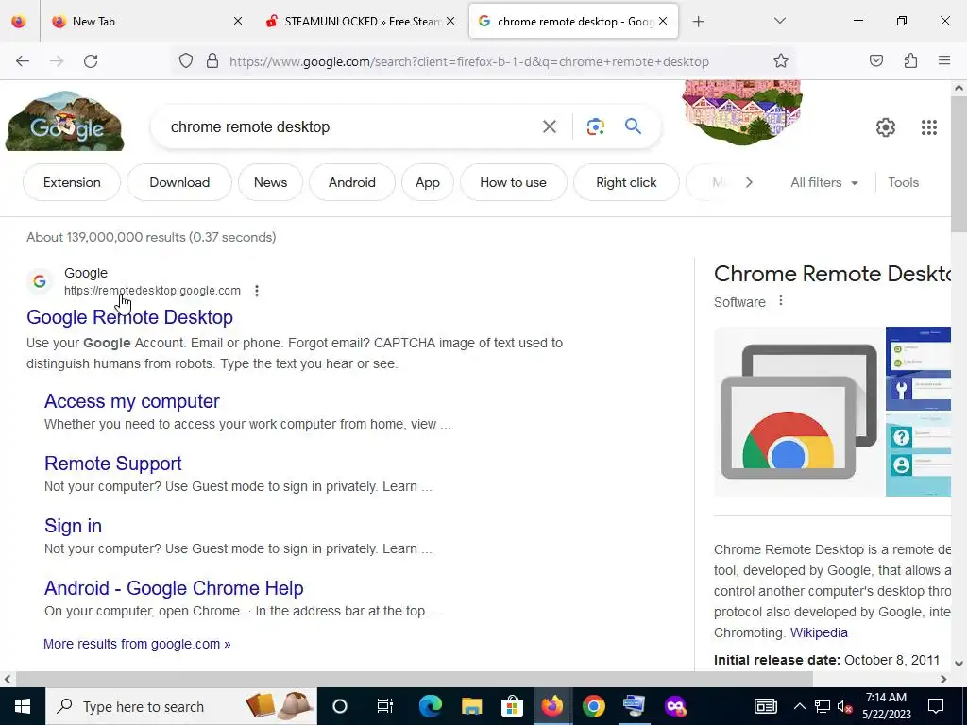This screenshot has height=725, width=967.
Task: Open the Access my computer link
Action: (x=132, y=401)
